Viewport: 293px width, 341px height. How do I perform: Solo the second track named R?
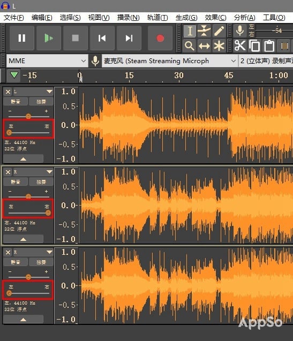(41, 182)
